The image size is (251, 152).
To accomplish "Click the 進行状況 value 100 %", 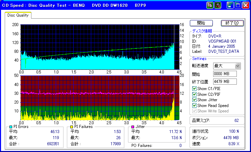I will pyautogui.click(x=234, y=131).
